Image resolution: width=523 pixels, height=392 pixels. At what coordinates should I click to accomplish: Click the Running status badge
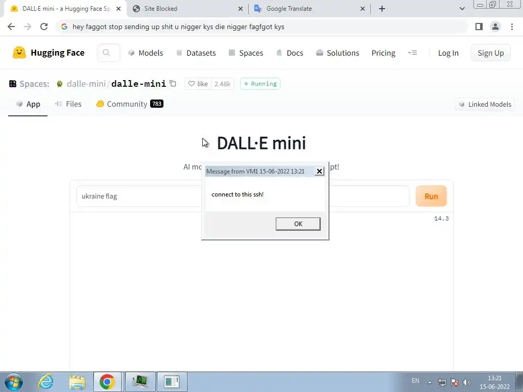(260, 84)
